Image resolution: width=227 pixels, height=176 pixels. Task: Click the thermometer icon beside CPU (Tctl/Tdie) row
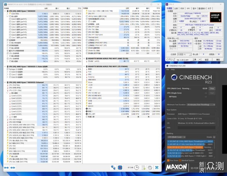8,85
